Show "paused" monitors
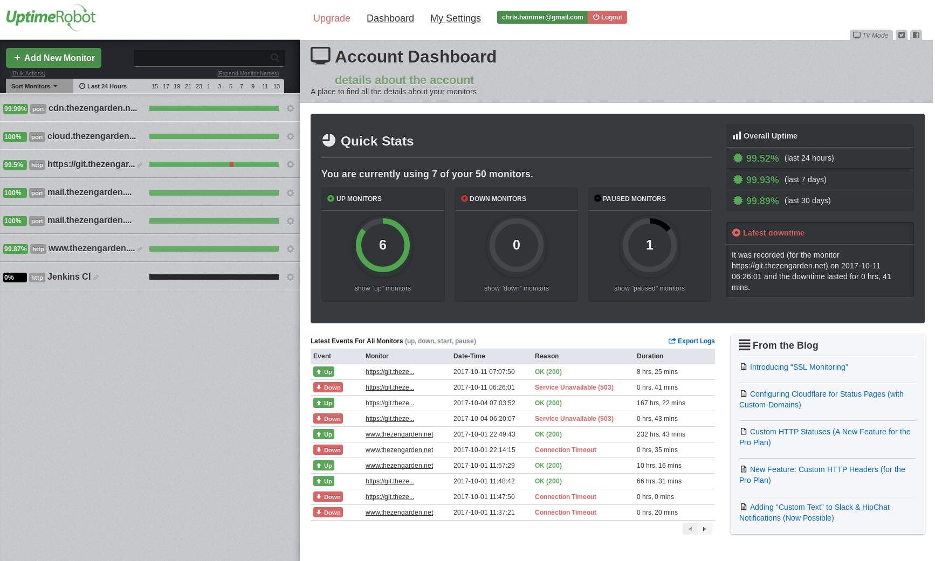935x561 pixels. click(649, 288)
